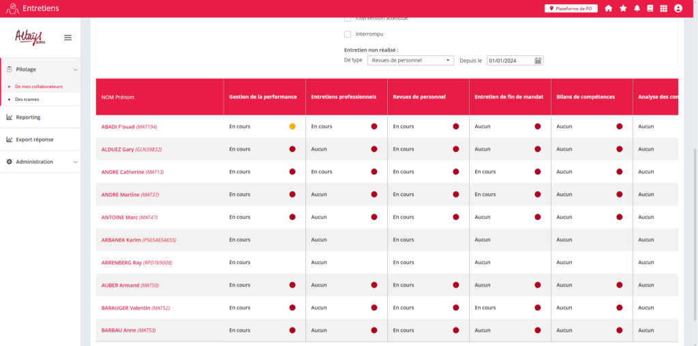This screenshot has height=346, width=698.
Task: Click the Depuis le date field
Action: click(x=509, y=60)
